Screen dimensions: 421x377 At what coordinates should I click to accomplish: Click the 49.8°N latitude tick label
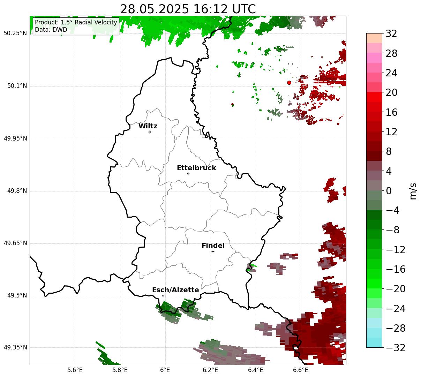point(17,191)
